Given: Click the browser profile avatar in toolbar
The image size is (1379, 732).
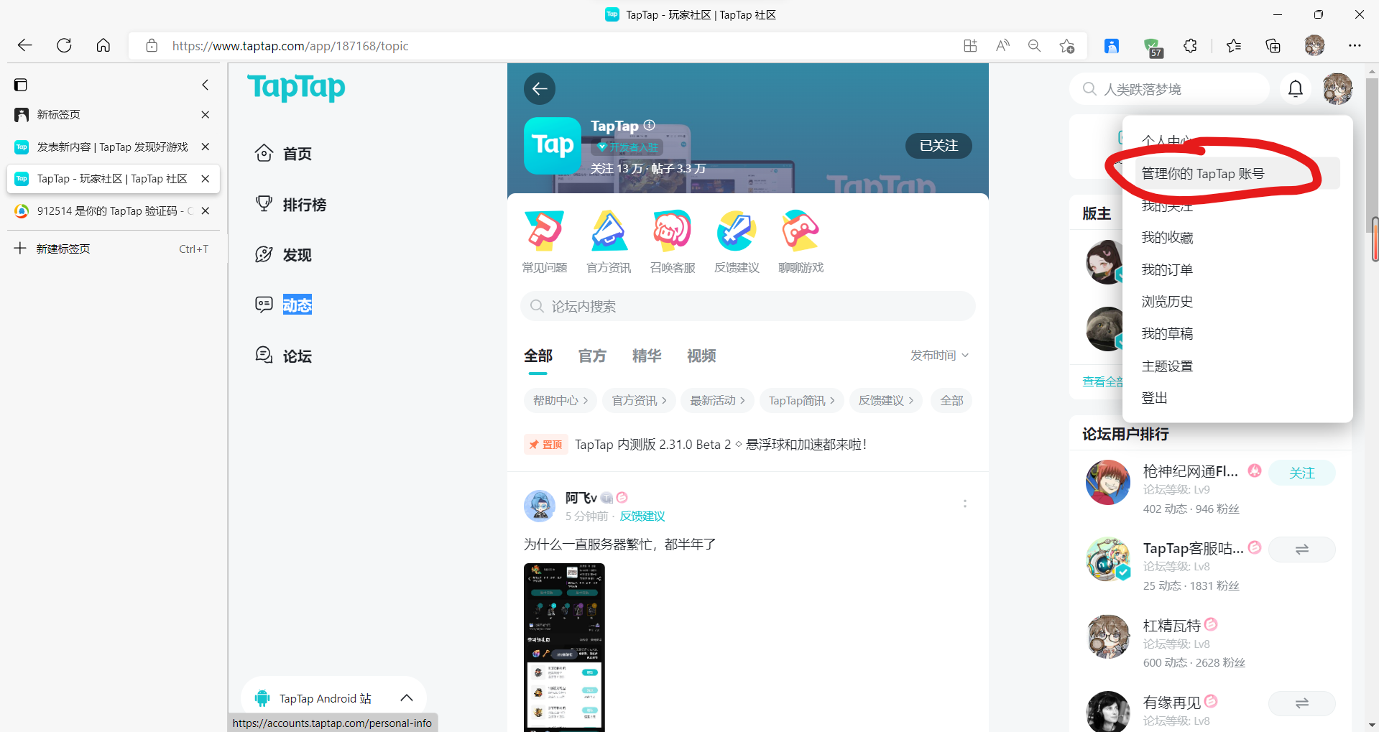Looking at the screenshot, I should pos(1314,46).
